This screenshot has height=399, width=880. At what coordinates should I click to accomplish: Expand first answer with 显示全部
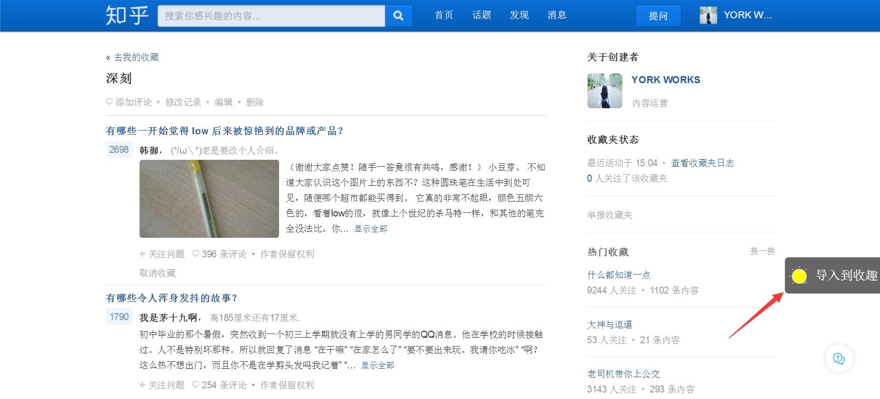[x=371, y=229]
